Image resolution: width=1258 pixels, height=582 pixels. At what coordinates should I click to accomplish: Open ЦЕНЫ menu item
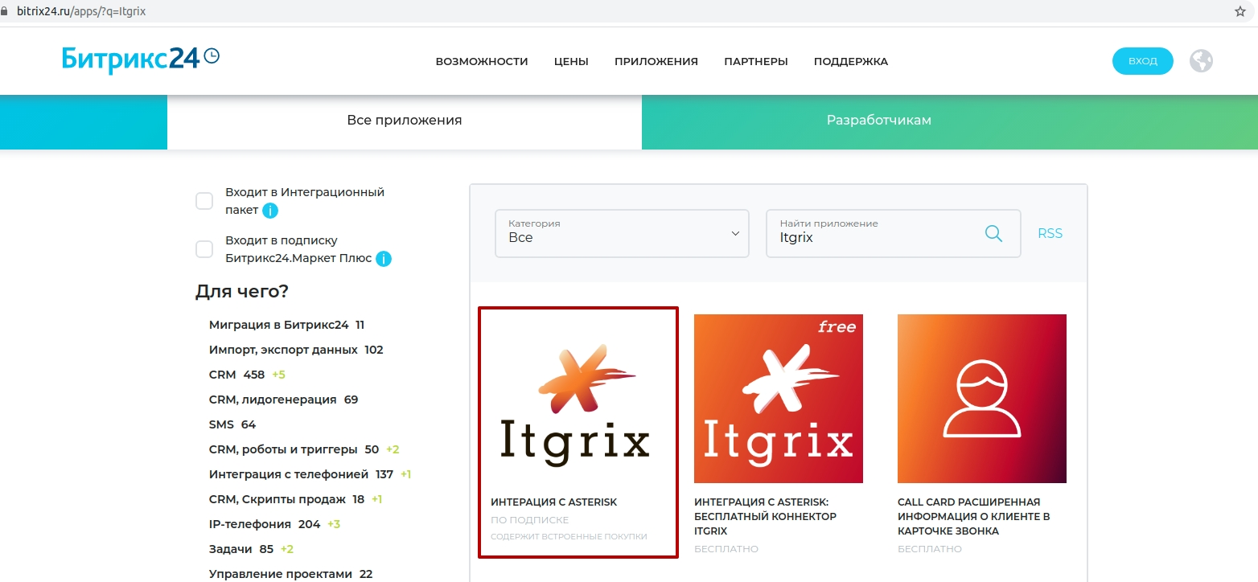571,61
